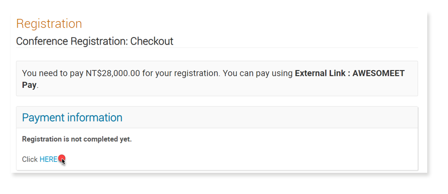Image resolution: width=448 pixels, height=194 pixels.
Task: Click the Conference Registration: Checkout subtitle
Action: point(94,41)
